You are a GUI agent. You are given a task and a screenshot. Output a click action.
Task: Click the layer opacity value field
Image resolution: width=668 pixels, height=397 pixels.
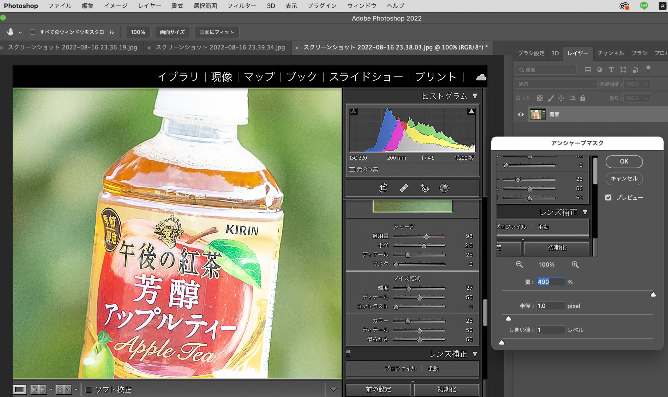(x=633, y=84)
